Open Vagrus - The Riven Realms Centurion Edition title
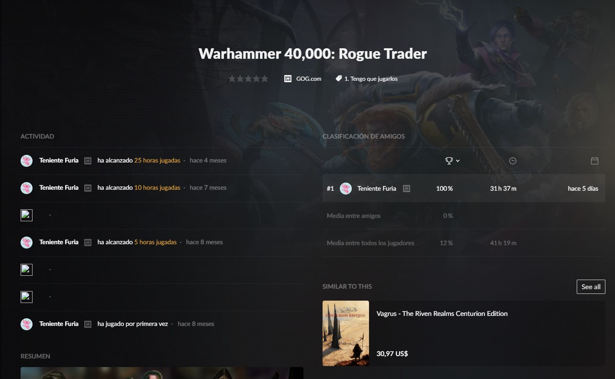 [x=442, y=314]
